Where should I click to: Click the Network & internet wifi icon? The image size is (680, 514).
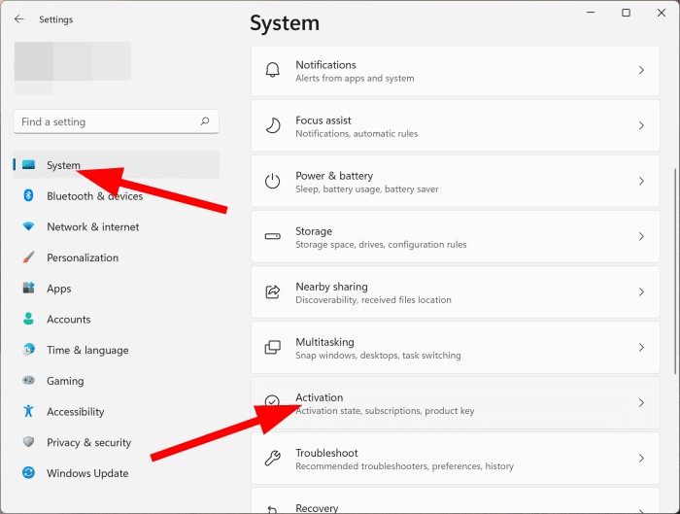(x=28, y=226)
